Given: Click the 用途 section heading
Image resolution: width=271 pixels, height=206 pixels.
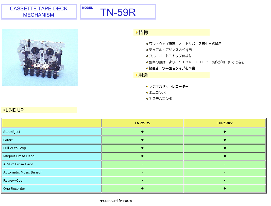Looking at the screenshot, I should coord(143,75).
